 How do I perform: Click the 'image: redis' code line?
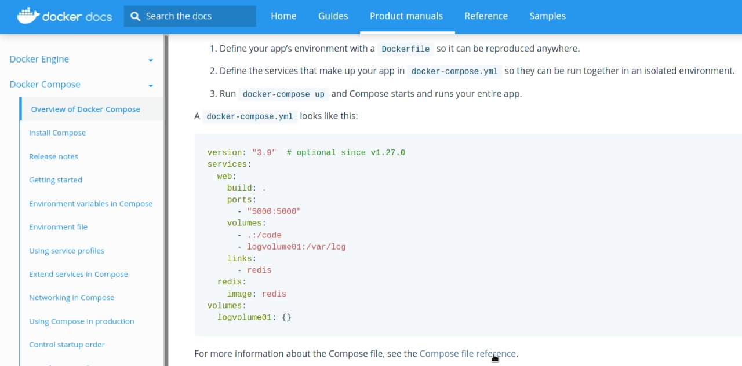point(257,294)
